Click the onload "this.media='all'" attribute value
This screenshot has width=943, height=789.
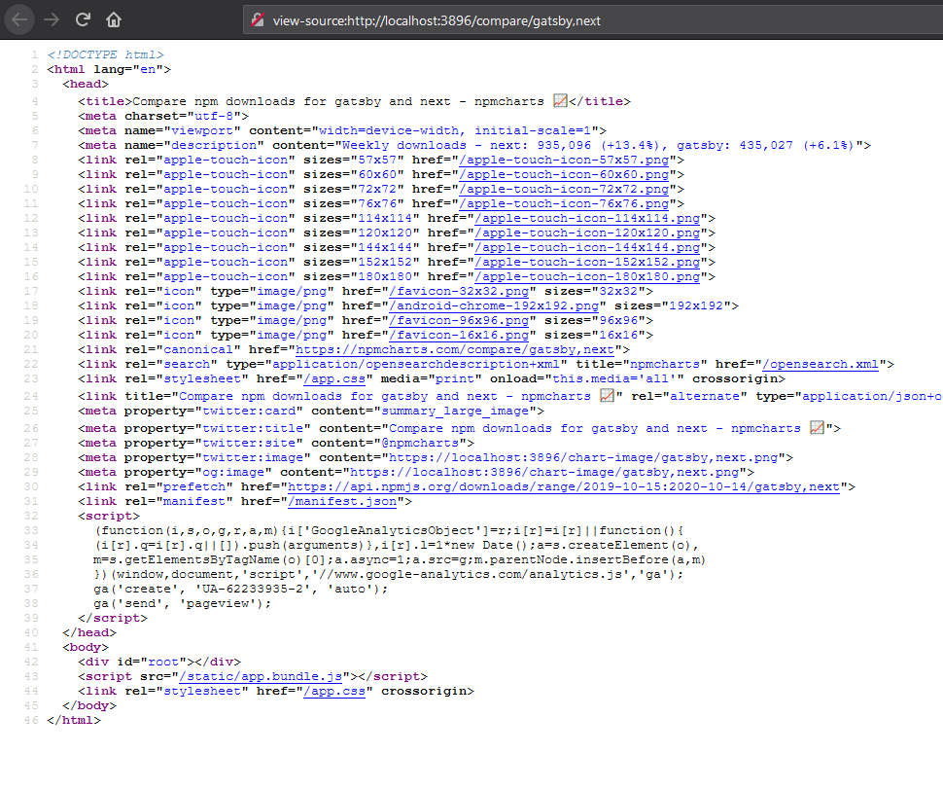coord(614,379)
